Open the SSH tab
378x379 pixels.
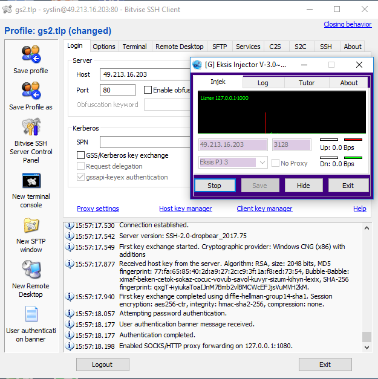click(x=326, y=47)
